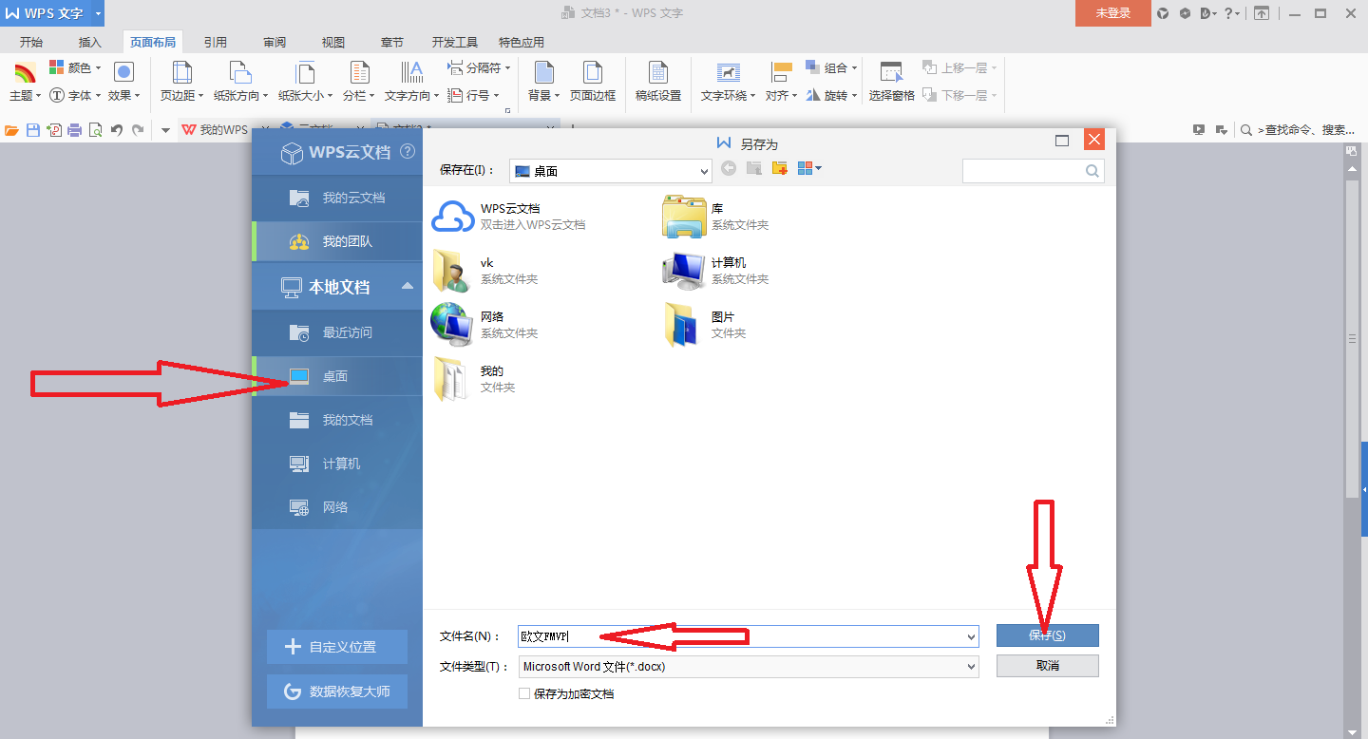Screen dimensions: 1368x739
Task: Click the 取消 cancel button
Action: (1047, 666)
